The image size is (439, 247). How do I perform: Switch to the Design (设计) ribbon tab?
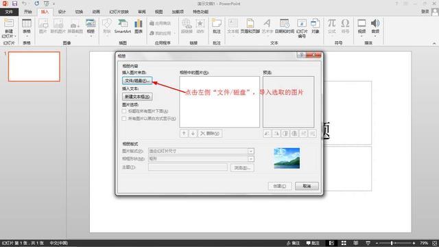pos(62,12)
